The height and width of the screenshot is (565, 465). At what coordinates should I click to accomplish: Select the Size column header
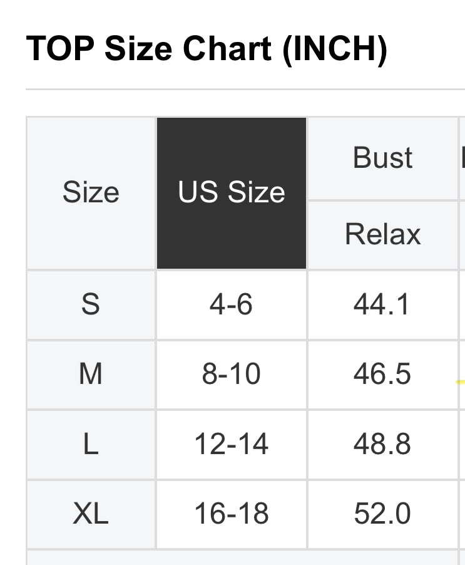point(91,193)
